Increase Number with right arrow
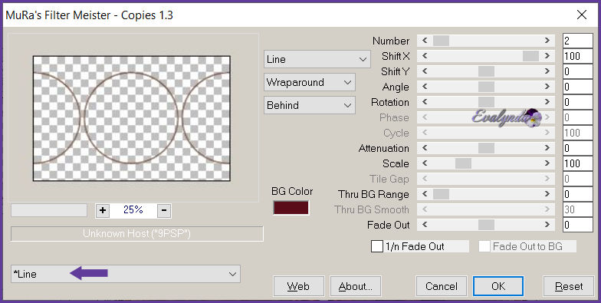This screenshot has width=601, height=303. point(547,41)
